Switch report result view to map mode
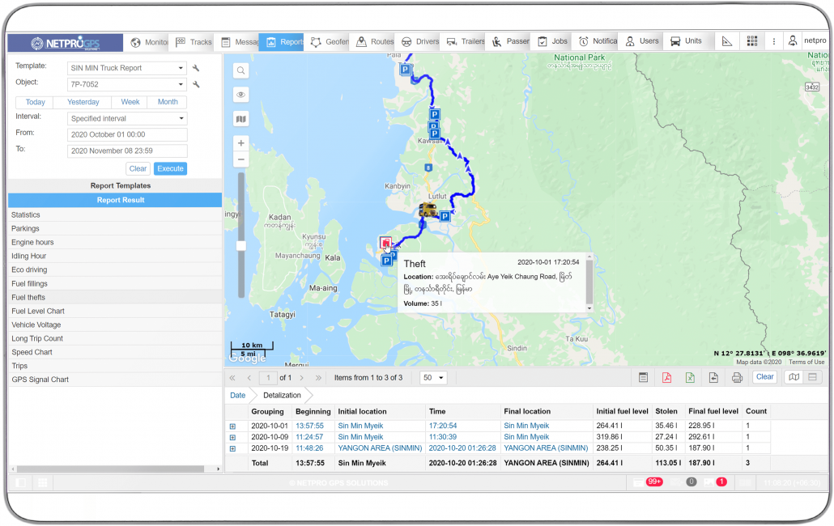834x526 pixels. (x=794, y=376)
